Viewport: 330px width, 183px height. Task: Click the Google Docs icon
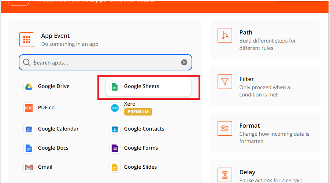coord(29,148)
